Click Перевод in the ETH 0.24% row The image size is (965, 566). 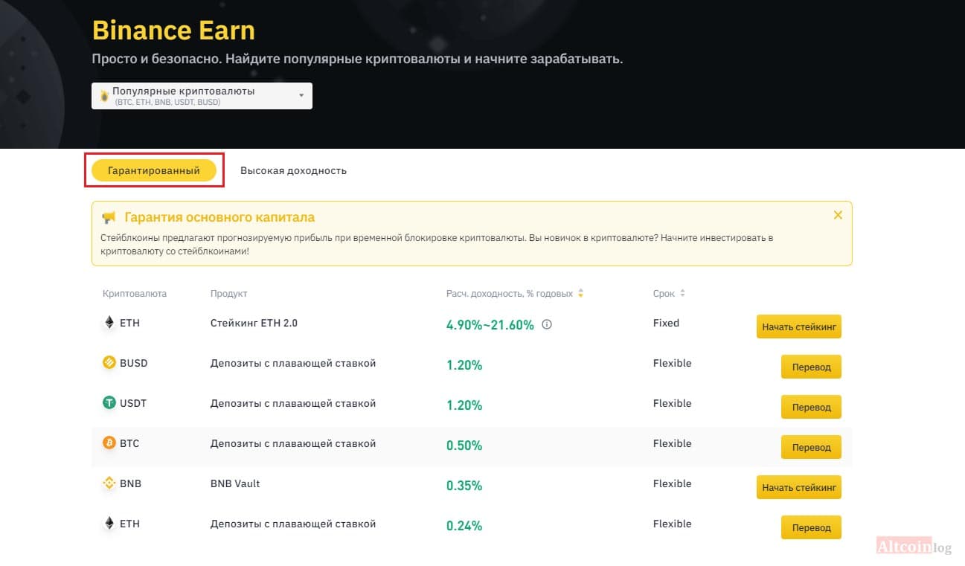(x=811, y=527)
